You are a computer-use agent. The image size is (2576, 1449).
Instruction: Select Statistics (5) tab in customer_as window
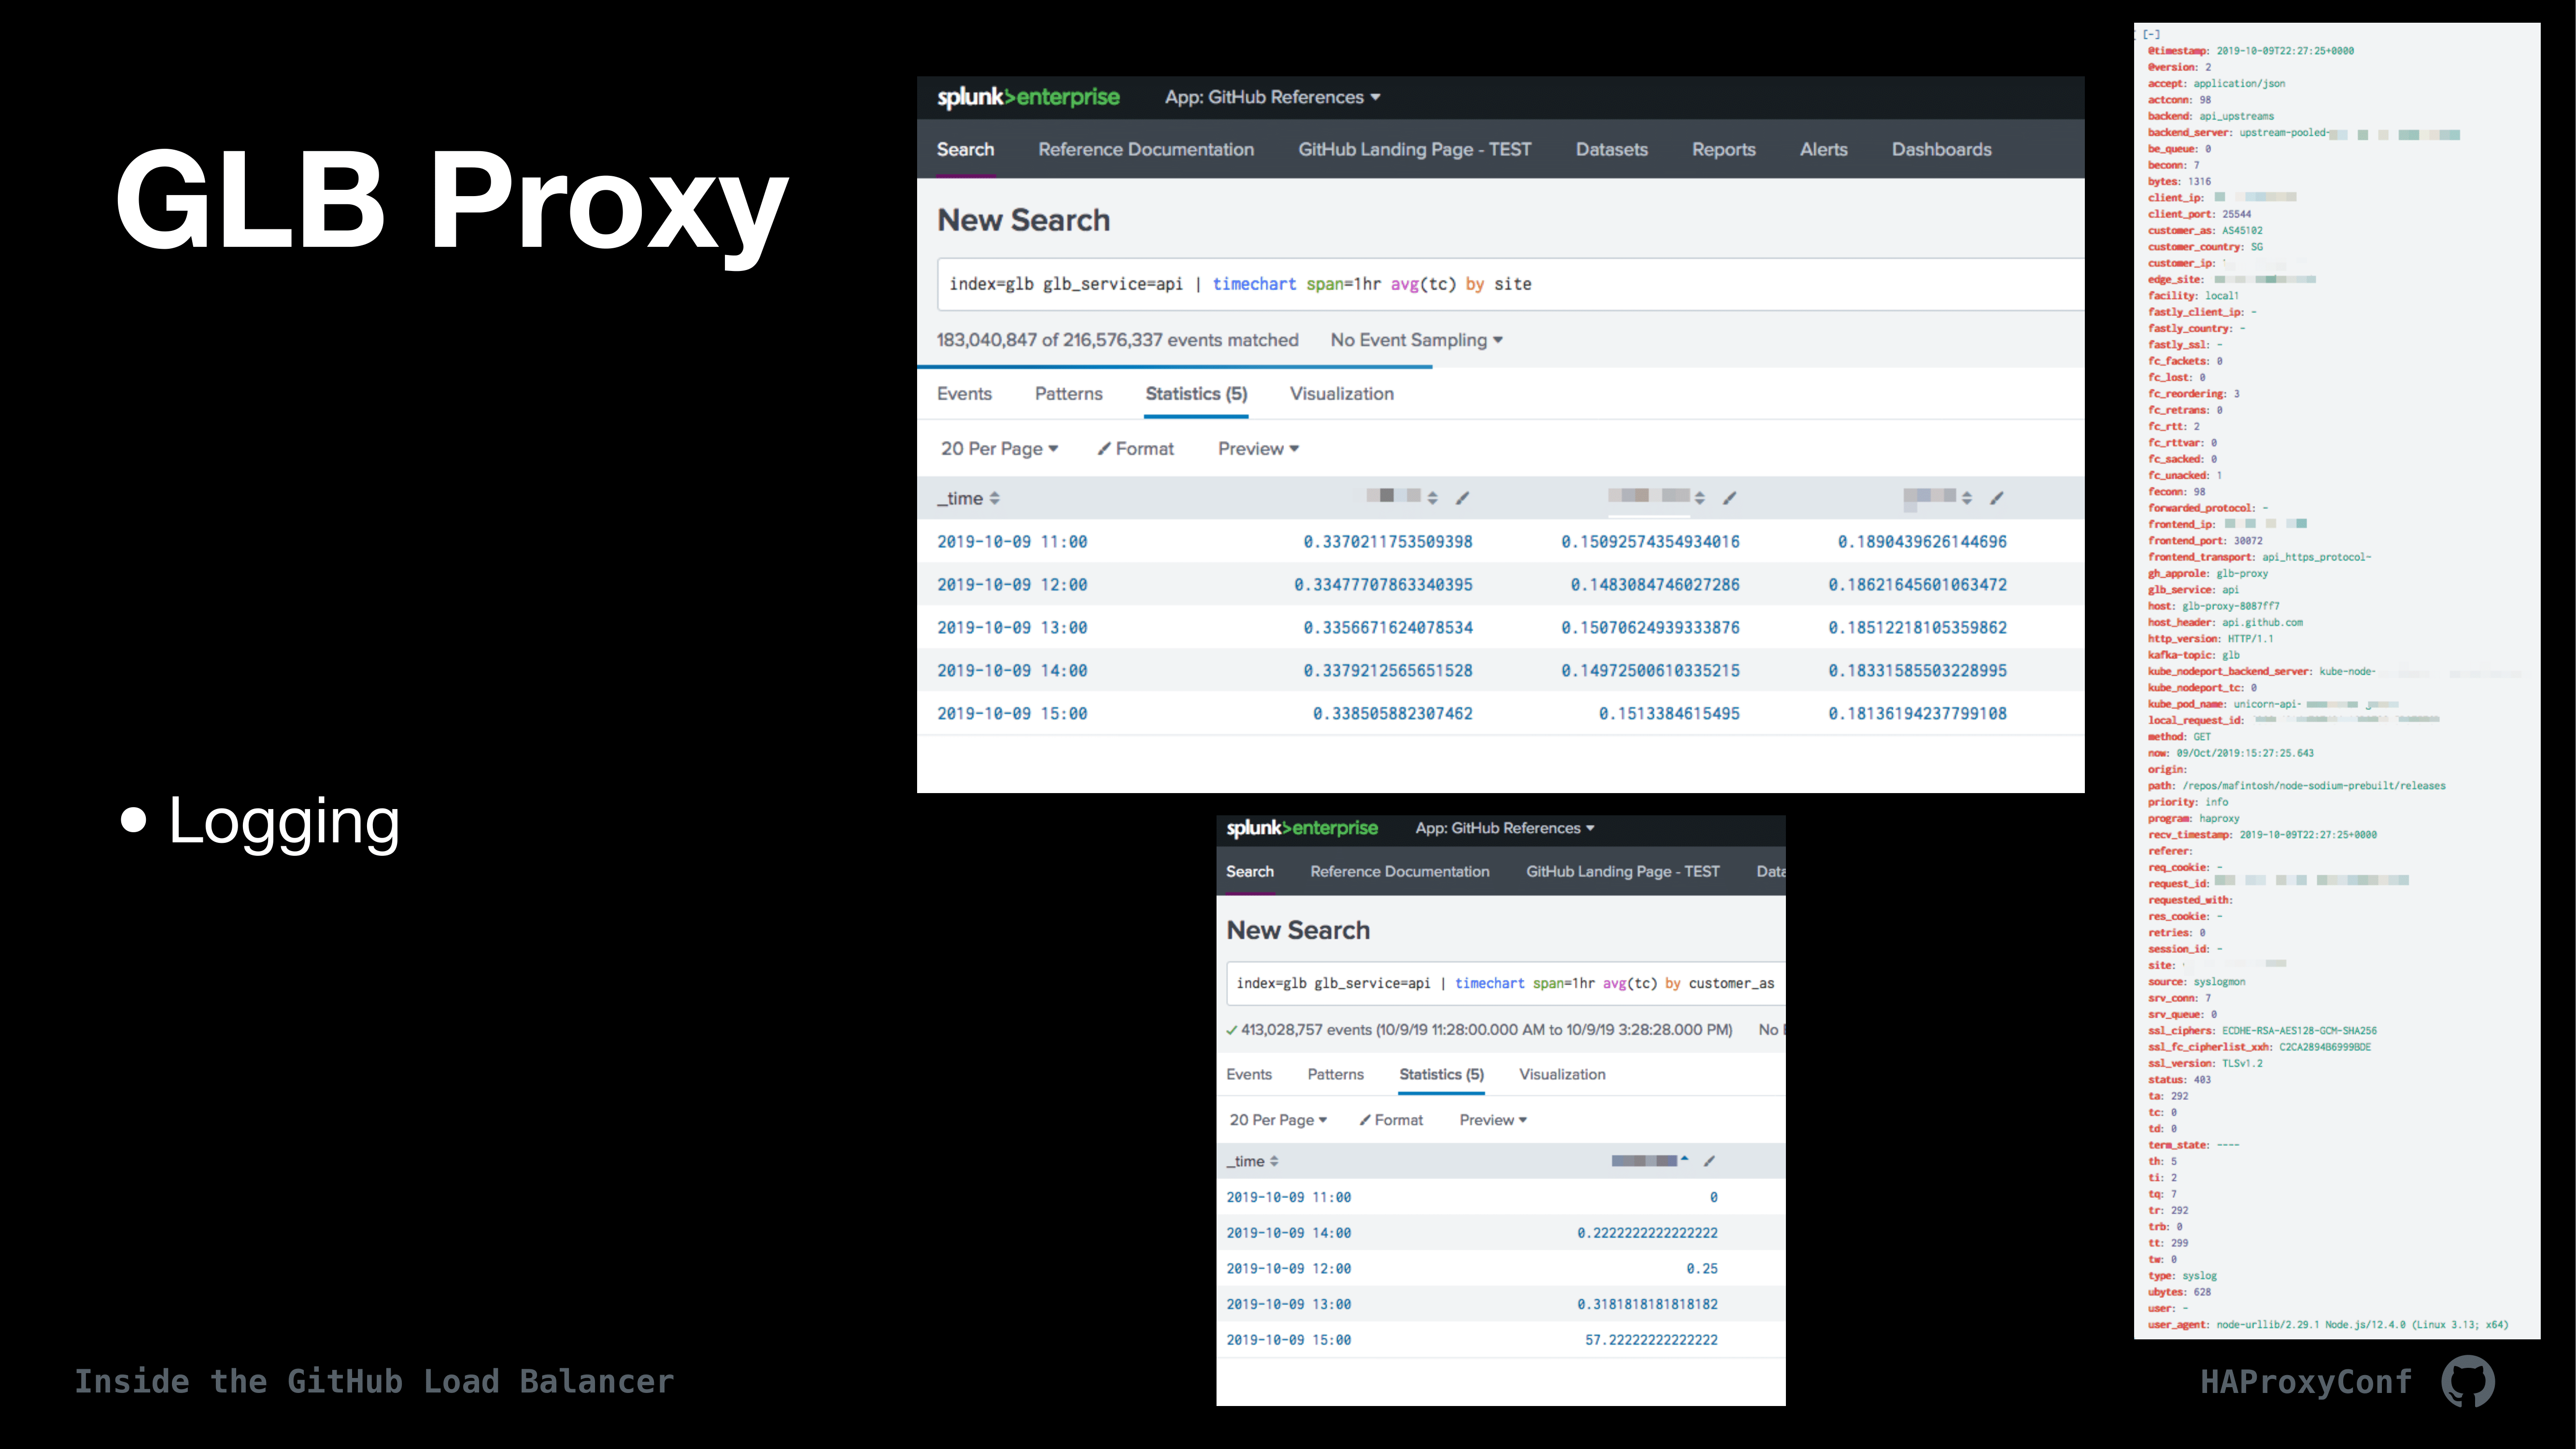tap(1442, 1074)
